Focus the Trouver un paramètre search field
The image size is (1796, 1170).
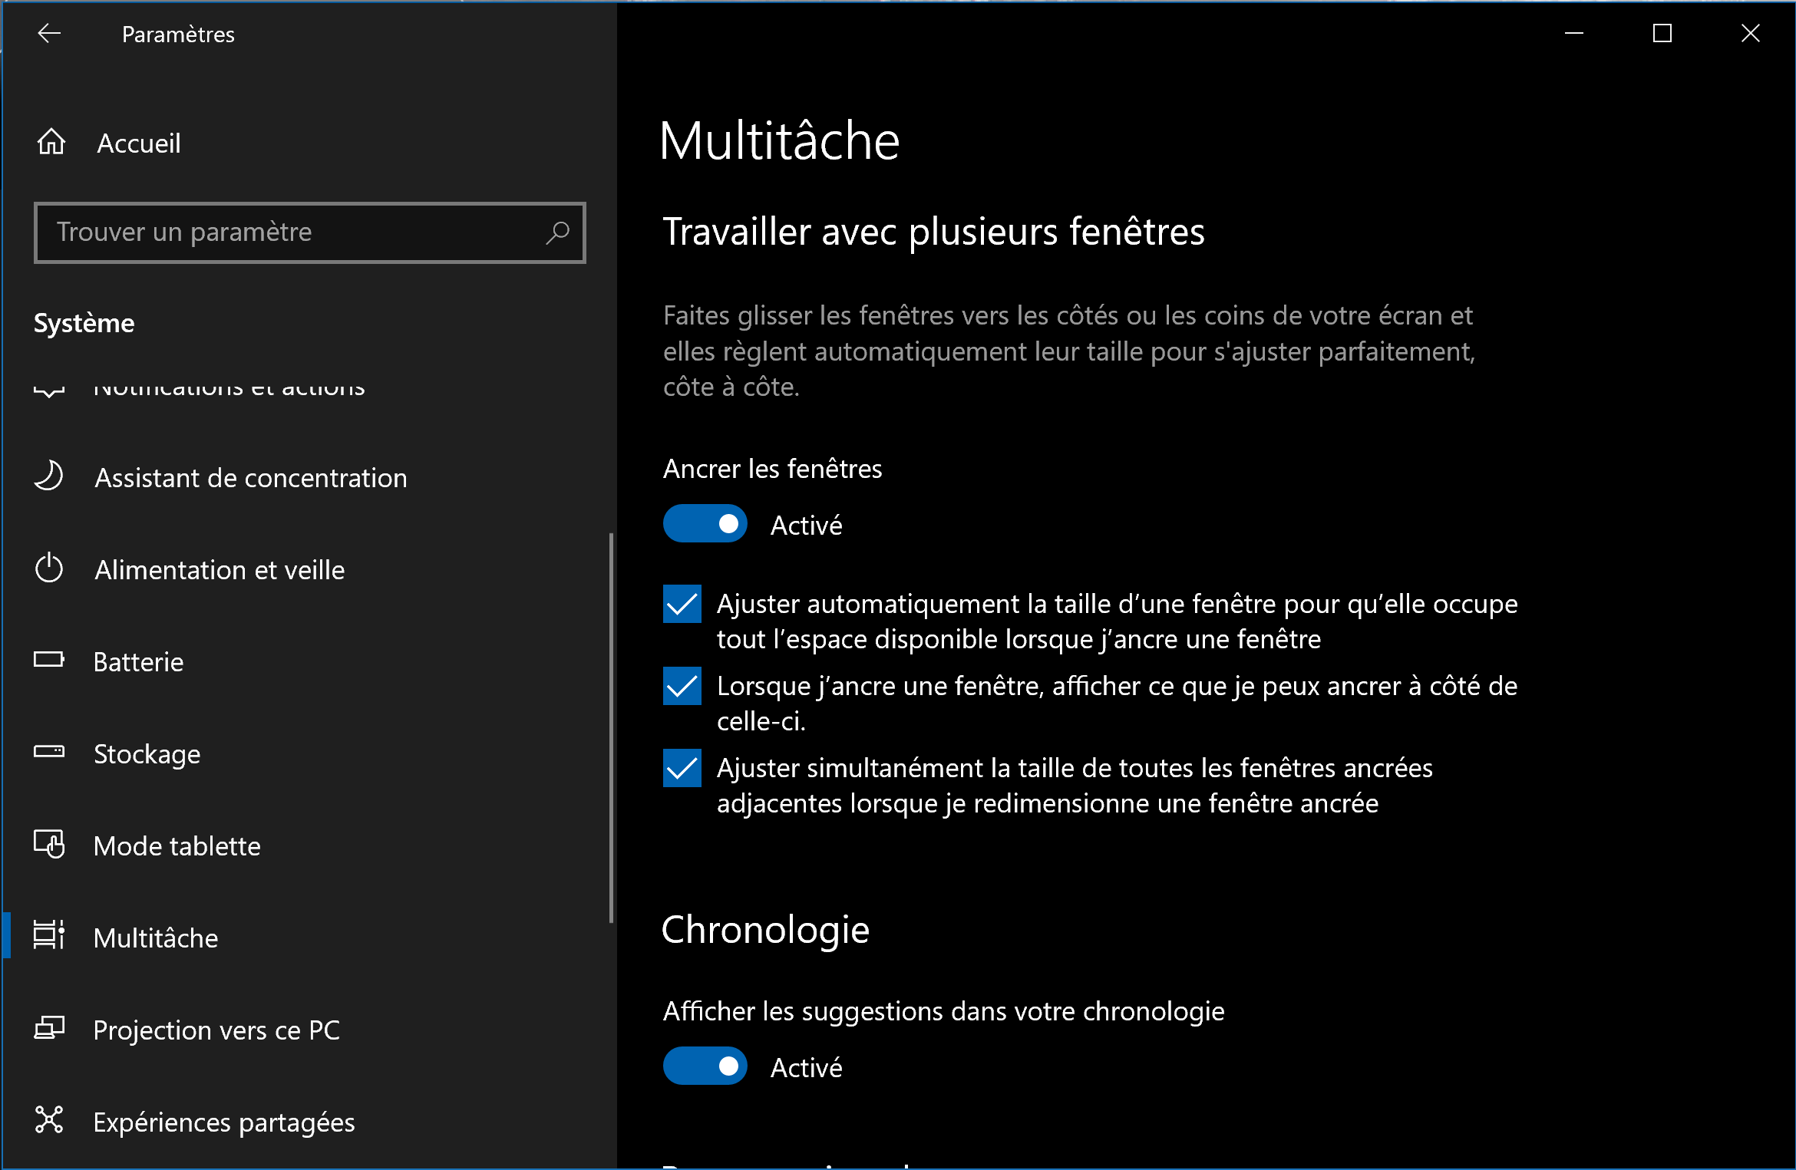pos(310,232)
